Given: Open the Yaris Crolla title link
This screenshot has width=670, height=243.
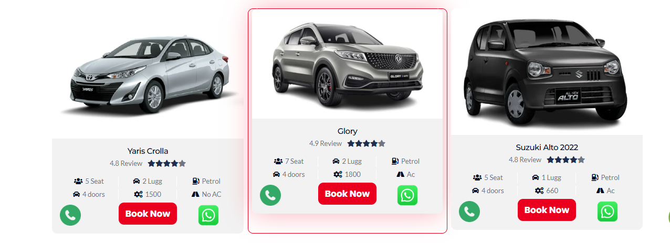Looking at the screenshot, I should click(x=148, y=151).
